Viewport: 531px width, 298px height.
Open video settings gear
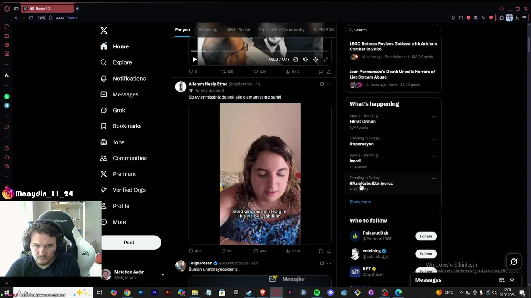[x=315, y=60]
